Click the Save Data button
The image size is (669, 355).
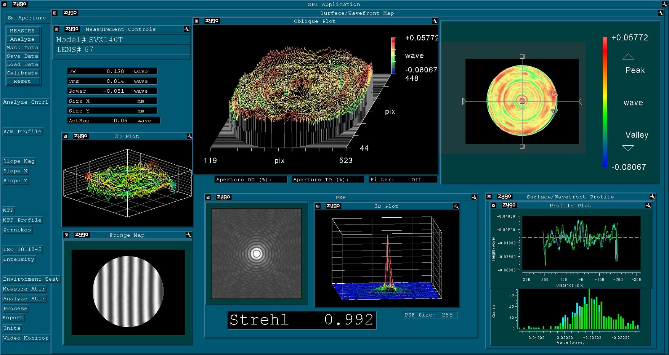[x=22, y=56]
